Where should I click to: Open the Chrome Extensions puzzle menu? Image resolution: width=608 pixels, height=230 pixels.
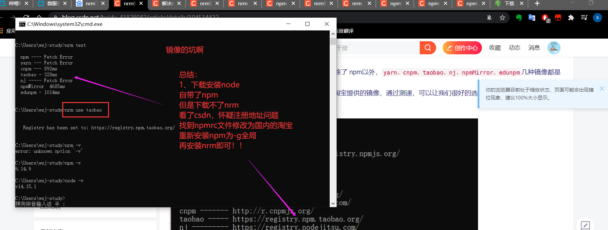[x=571, y=18]
